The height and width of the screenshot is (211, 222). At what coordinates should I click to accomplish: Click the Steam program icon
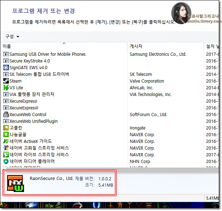coord(6,81)
